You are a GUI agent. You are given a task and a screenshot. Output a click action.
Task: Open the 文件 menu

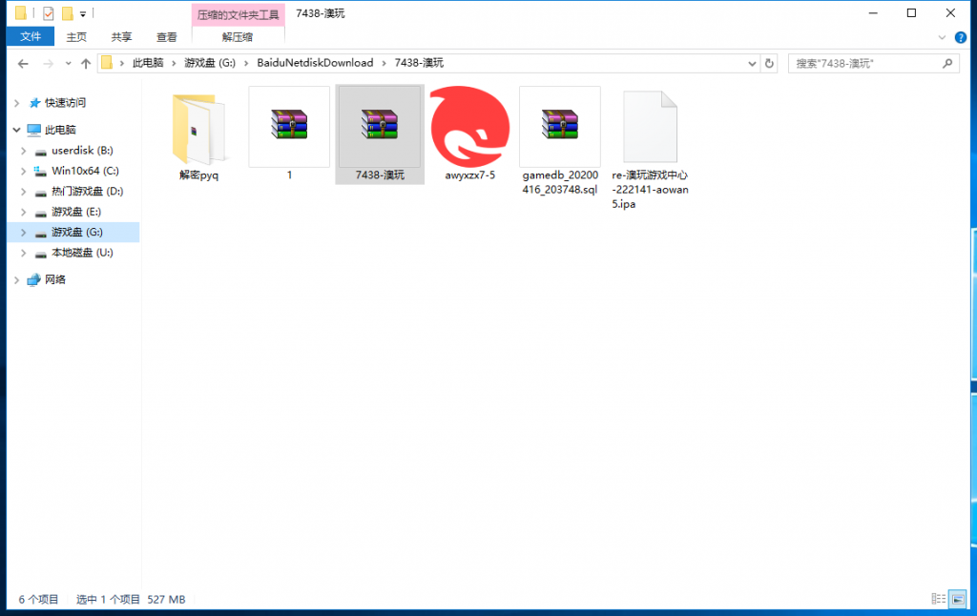31,36
